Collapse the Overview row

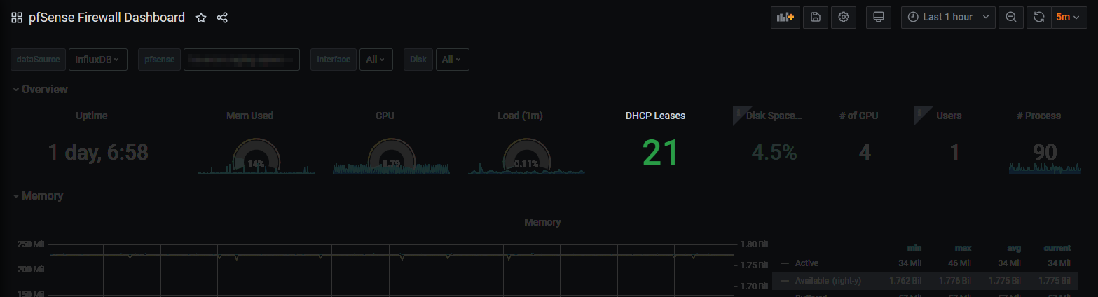pos(40,90)
